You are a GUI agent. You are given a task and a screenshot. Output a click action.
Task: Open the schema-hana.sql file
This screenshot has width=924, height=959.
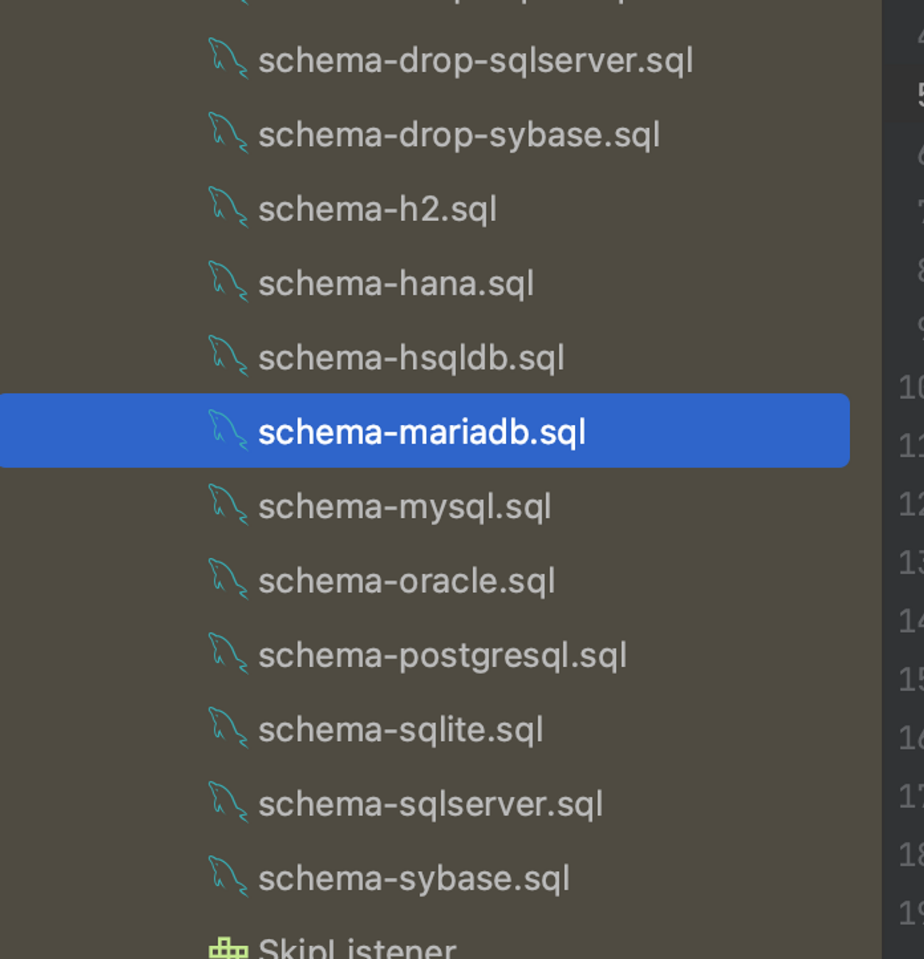[x=396, y=283]
